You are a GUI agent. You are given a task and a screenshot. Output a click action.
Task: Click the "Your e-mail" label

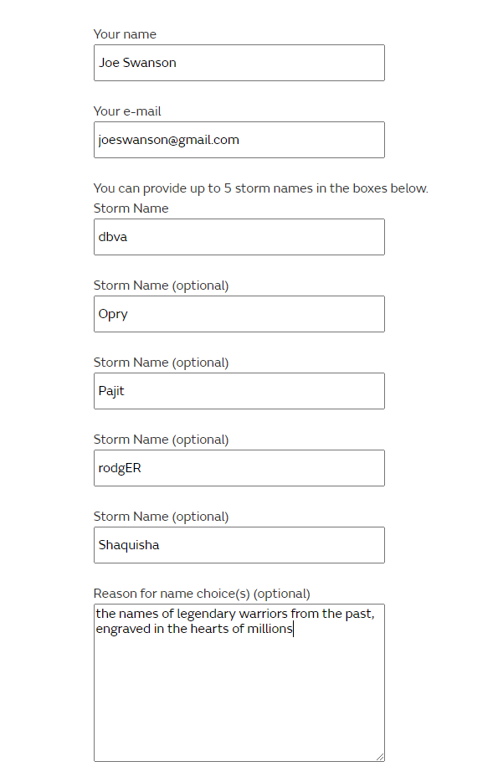127,111
